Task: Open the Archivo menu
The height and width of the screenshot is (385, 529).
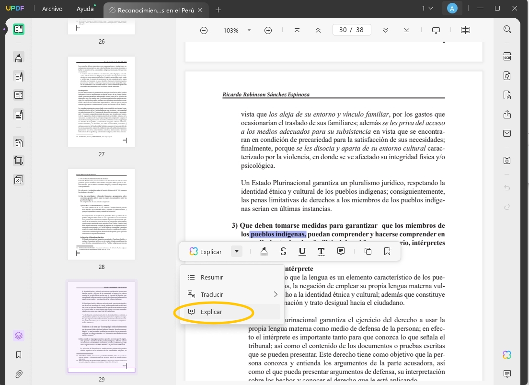Action: (x=52, y=9)
